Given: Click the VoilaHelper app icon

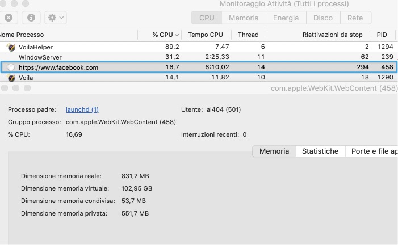Looking at the screenshot, I should [x=11, y=47].
